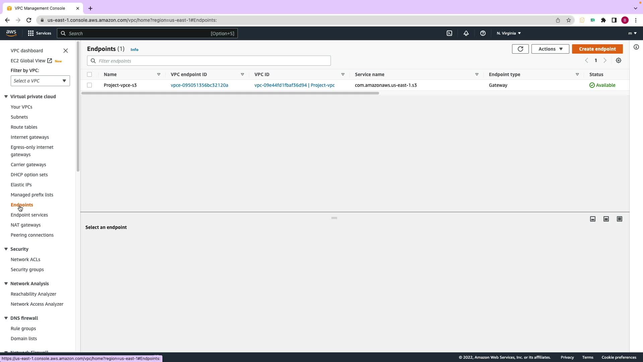
Task: Collapse the Virtual private cloud section
Action: pyautogui.click(x=6, y=97)
